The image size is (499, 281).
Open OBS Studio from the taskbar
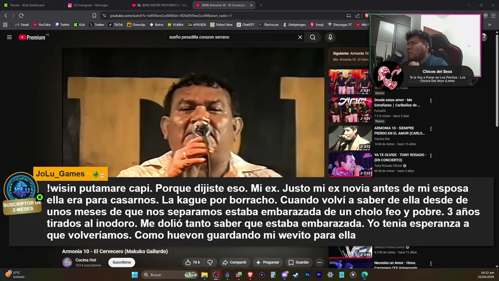pos(216,275)
